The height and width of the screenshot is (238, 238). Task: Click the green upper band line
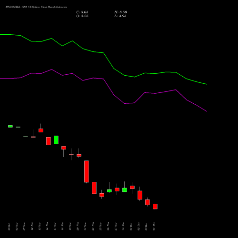(103, 53)
